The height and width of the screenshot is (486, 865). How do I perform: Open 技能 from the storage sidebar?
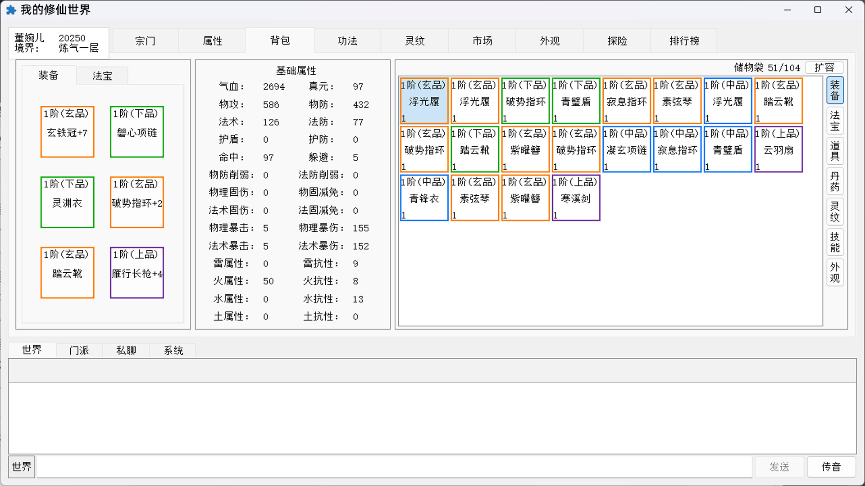tap(834, 242)
